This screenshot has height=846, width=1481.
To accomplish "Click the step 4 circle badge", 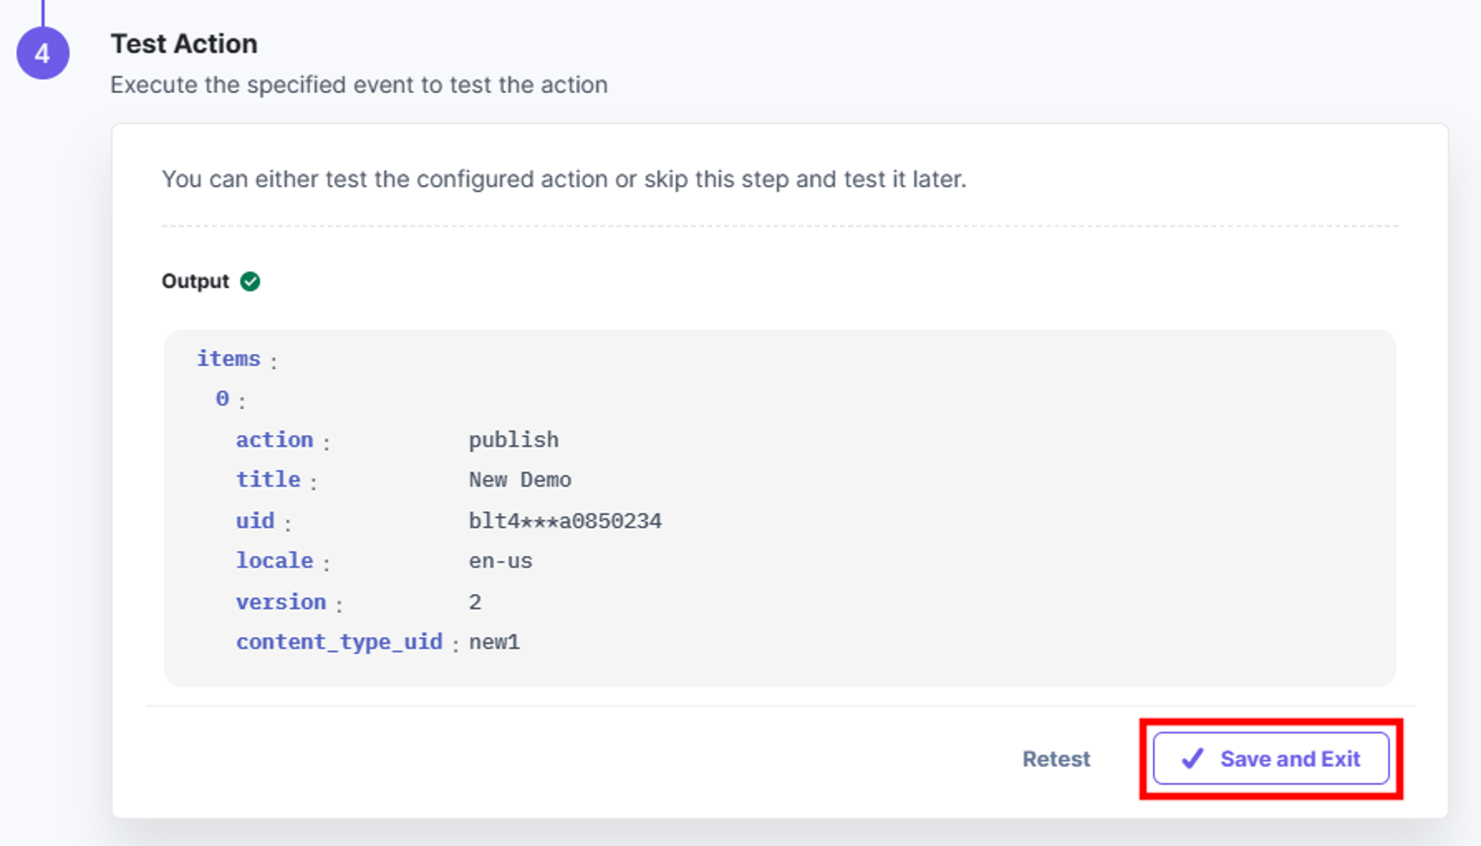I will (x=42, y=53).
